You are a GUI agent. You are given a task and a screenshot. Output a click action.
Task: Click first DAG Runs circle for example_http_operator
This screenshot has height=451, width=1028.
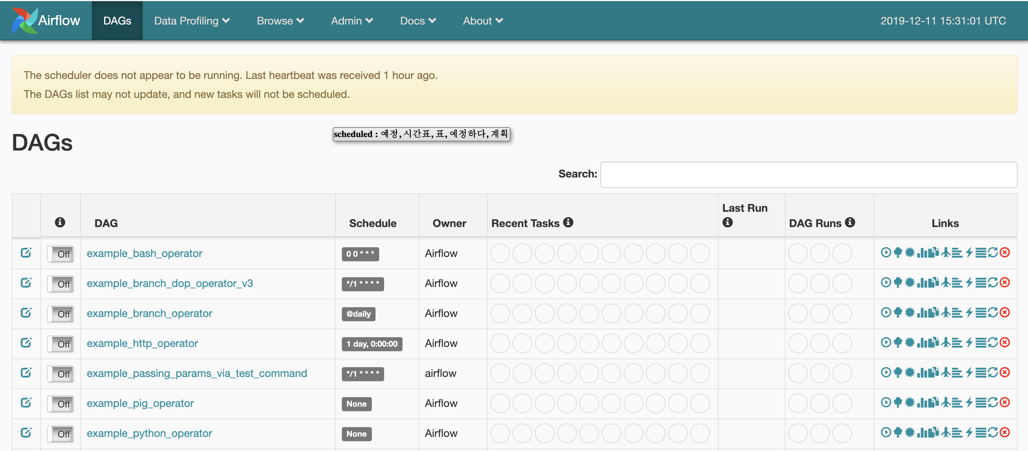tap(798, 343)
